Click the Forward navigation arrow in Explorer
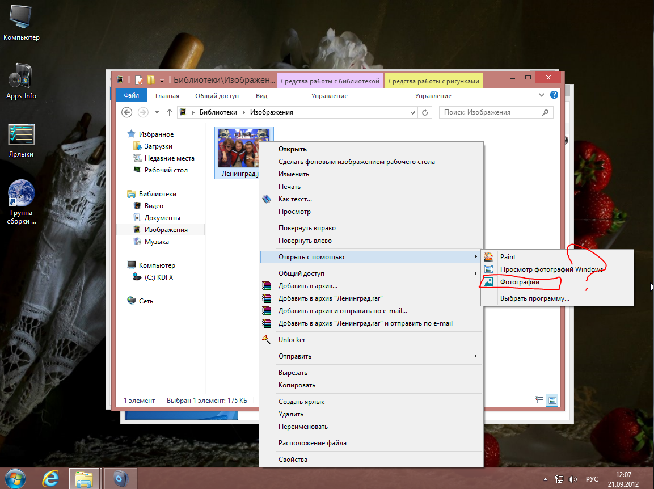 (x=143, y=112)
